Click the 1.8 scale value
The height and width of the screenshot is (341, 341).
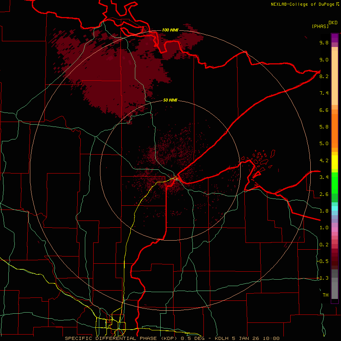click(x=324, y=211)
